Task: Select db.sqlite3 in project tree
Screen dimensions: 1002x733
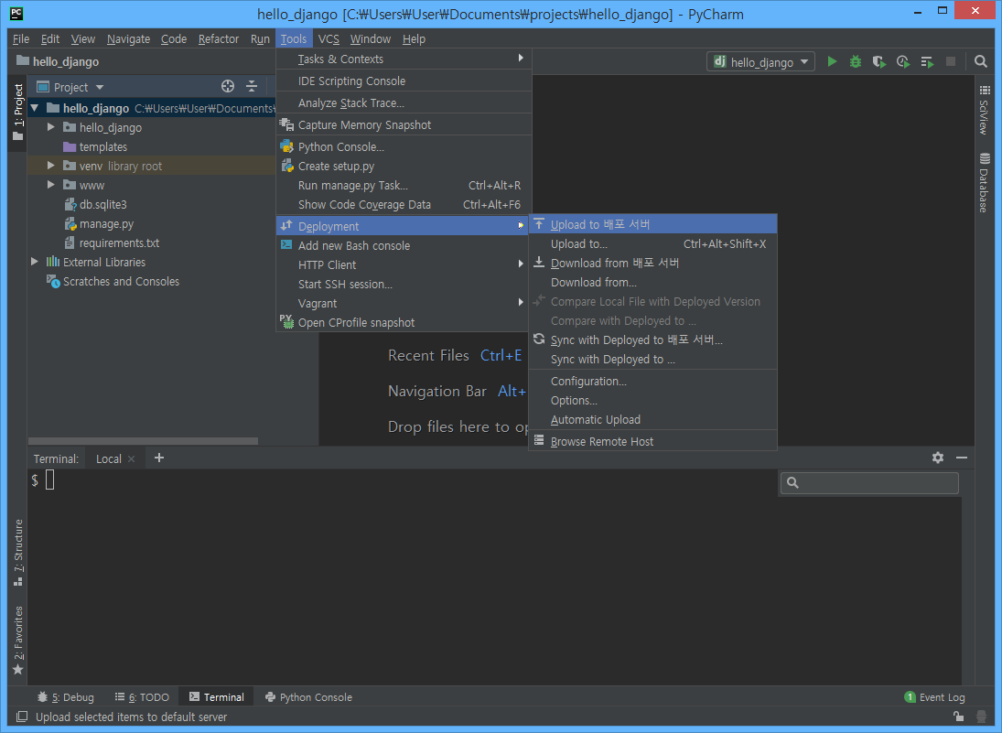Action: (x=102, y=204)
